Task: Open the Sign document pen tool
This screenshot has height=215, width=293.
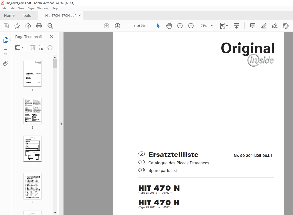Action: 274,26
